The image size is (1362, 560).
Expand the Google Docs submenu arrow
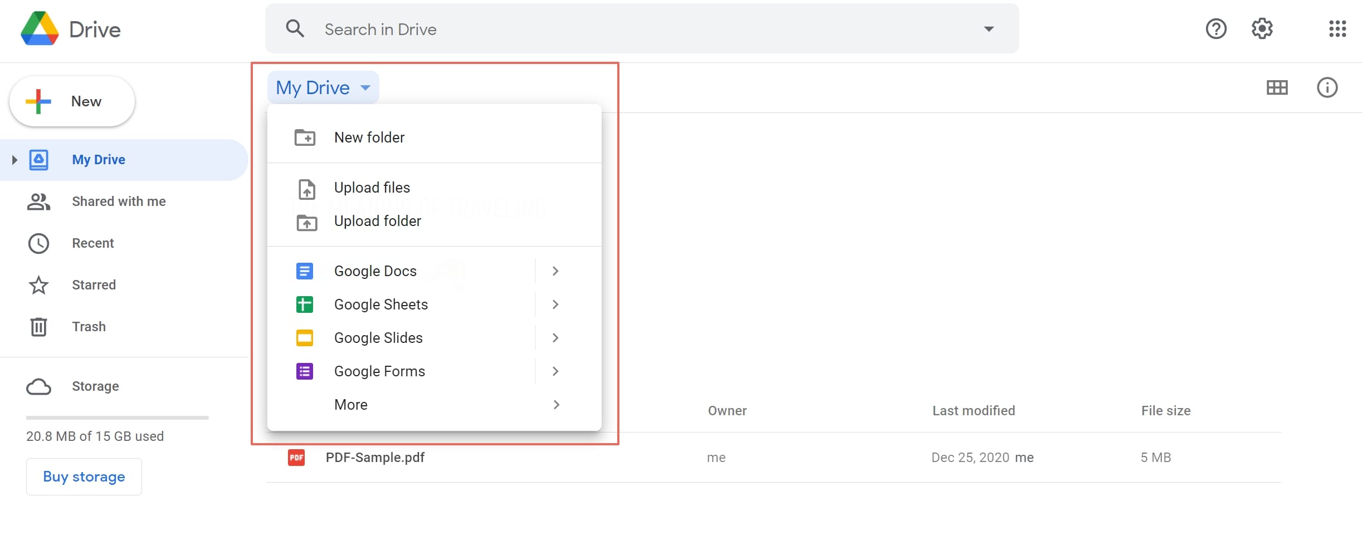(555, 271)
